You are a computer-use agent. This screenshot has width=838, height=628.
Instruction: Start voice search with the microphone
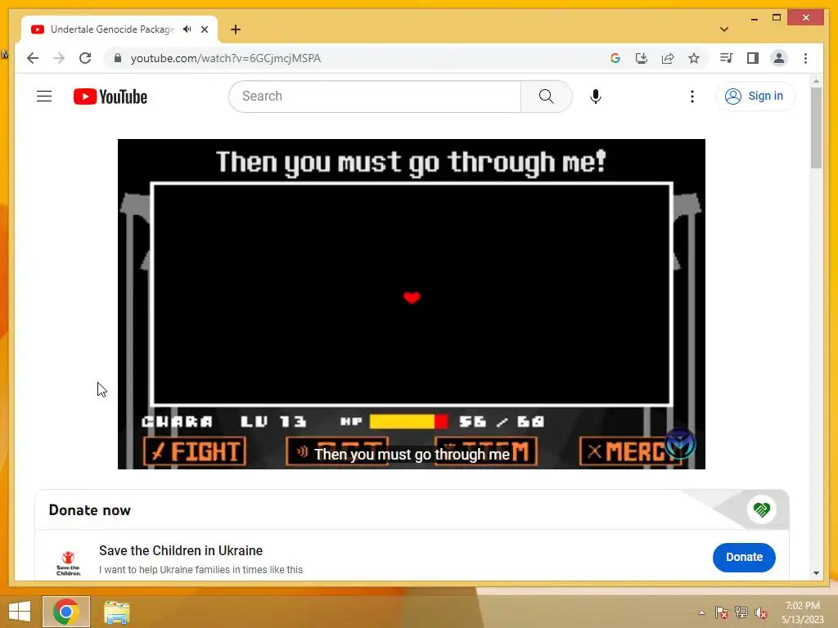click(x=596, y=96)
